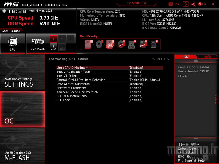219x164 pixels.
Task: Open the OC overclocking section
Action: point(22,109)
